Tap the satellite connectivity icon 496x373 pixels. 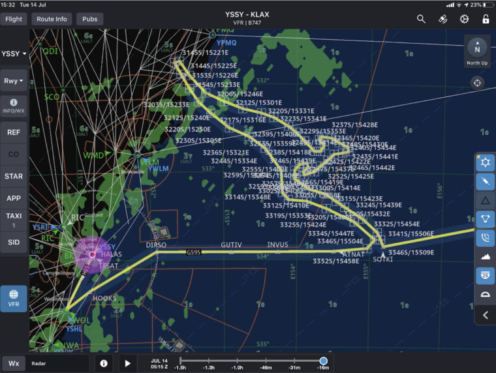point(443,19)
